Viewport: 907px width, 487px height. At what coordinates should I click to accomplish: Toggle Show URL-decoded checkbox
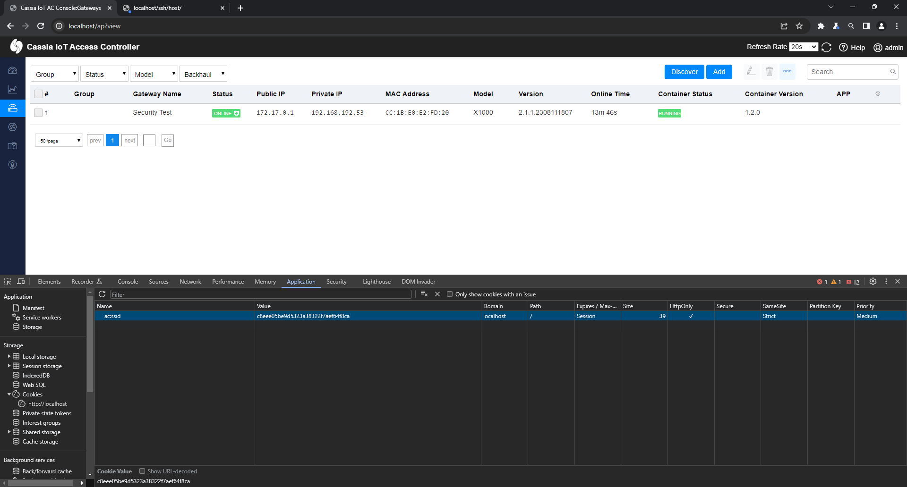[x=142, y=471]
